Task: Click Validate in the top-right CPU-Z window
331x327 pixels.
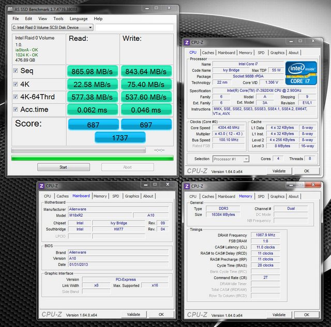Action: click(x=279, y=171)
